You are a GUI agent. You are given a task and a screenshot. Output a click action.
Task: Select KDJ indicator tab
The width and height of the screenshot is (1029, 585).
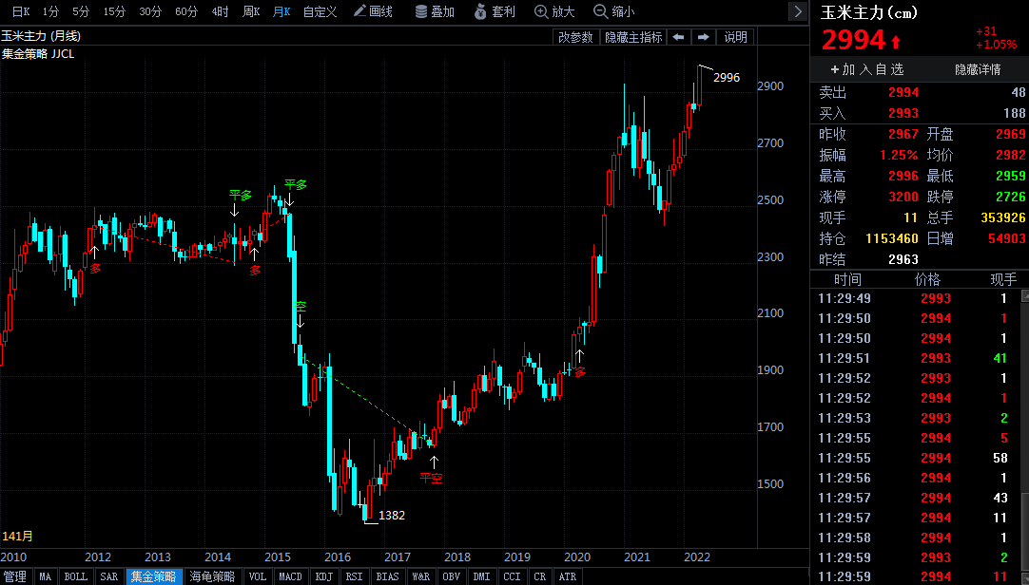[324, 576]
